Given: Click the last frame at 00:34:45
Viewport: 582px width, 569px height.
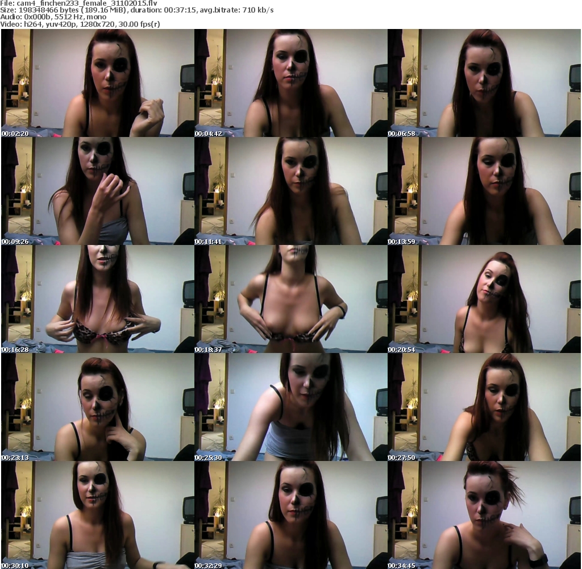Looking at the screenshot, I should [484, 515].
